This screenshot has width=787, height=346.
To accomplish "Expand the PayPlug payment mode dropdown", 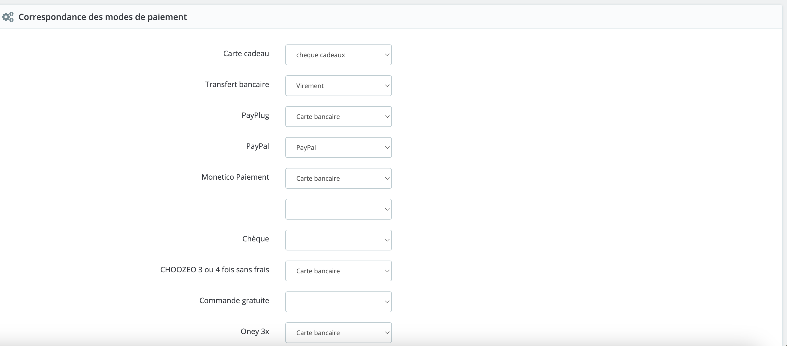I will coord(338,117).
